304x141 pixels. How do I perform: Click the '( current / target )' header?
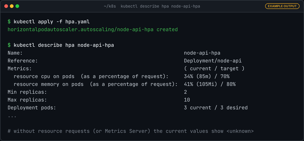[214, 69]
